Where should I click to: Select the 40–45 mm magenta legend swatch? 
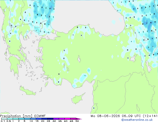click(x=68, y=119)
